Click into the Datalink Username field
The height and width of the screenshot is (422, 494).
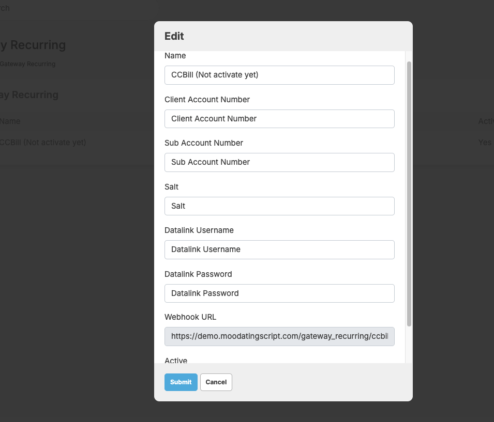[x=279, y=249]
